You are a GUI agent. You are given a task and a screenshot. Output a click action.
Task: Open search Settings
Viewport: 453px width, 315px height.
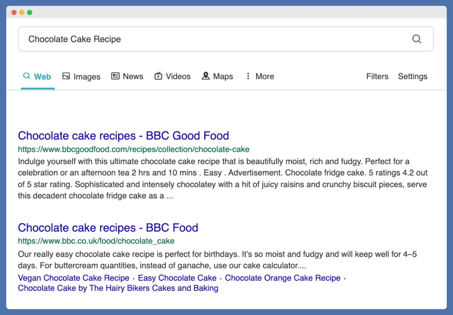click(x=412, y=77)
